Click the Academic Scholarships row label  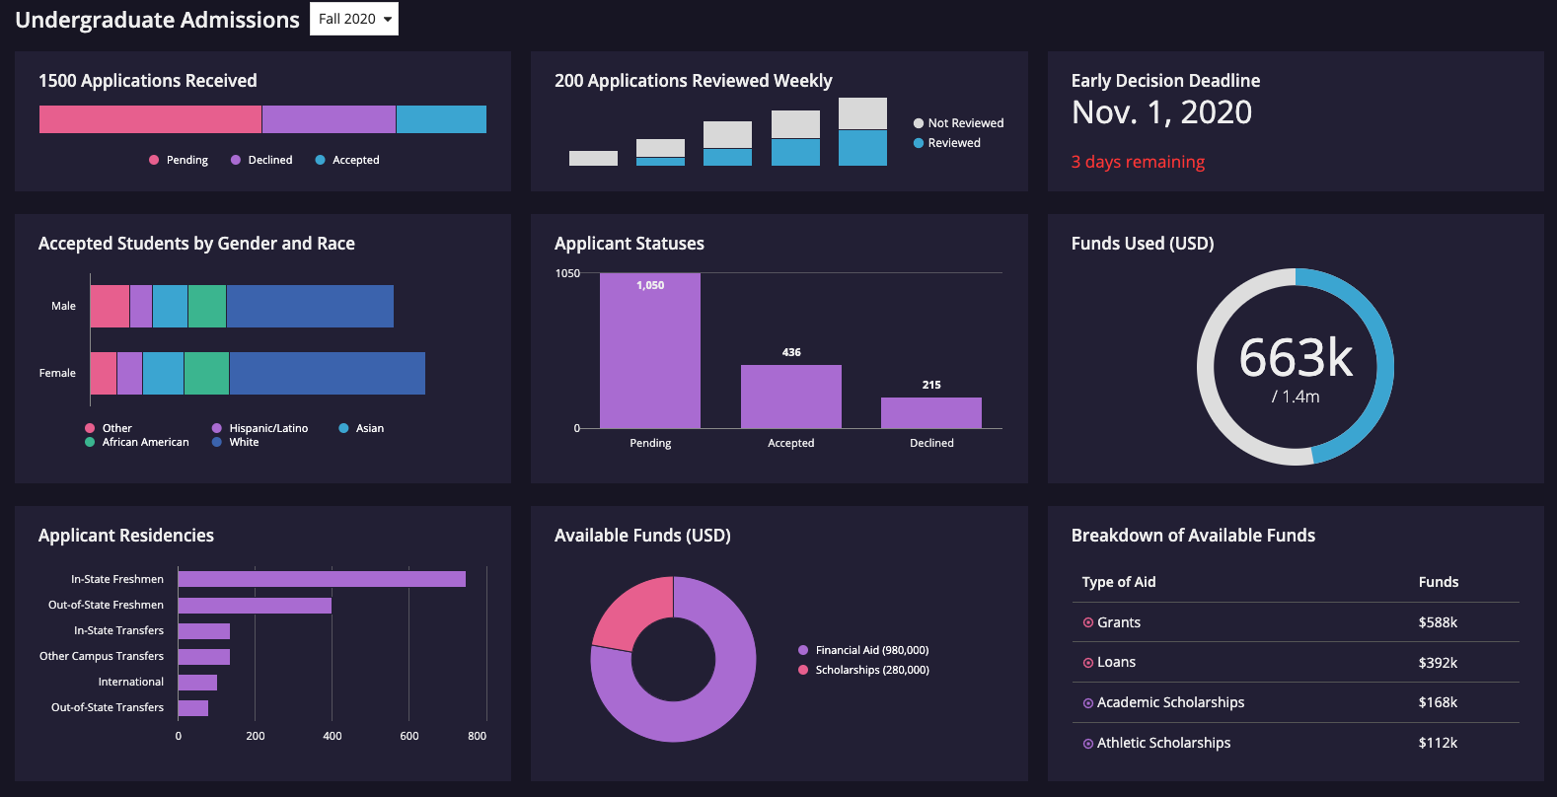tap(1170, 702)
